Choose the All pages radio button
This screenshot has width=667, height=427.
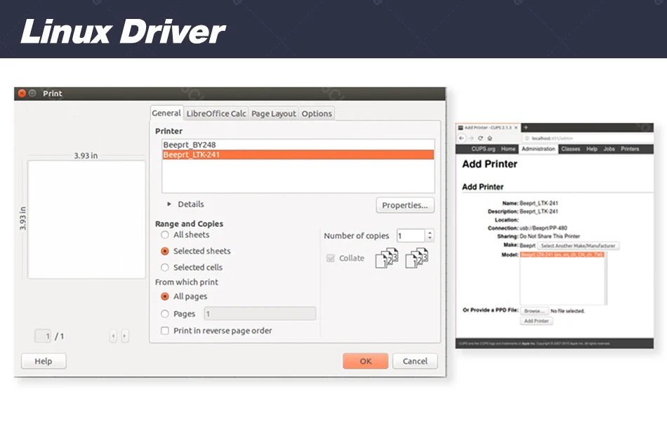point(164,296)
